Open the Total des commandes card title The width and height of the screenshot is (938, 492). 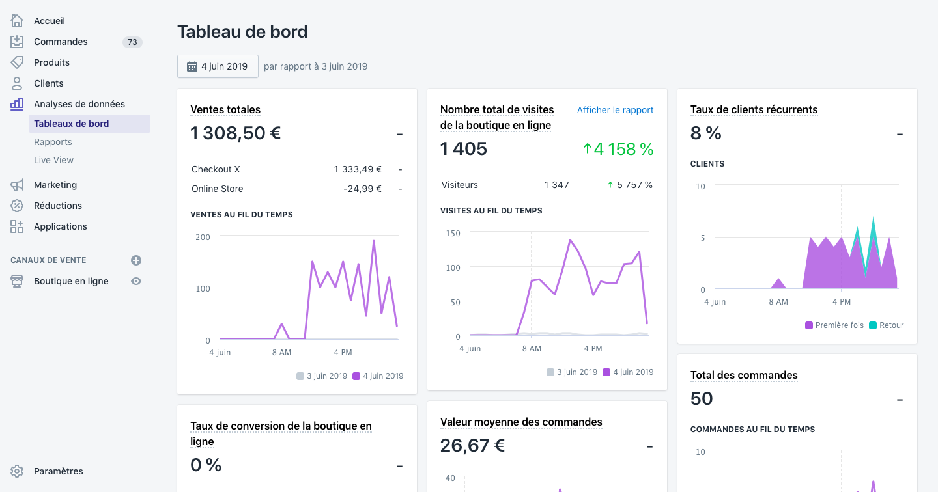tap(744, 375)
